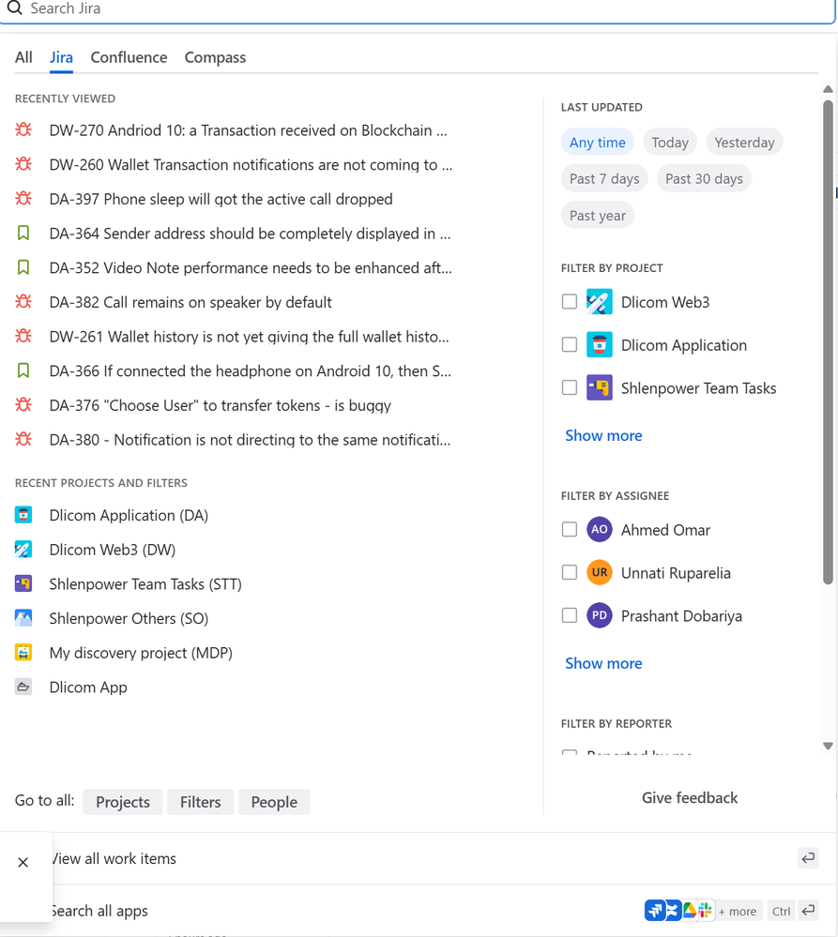
Task: Show more people under Filter by assignee
Action: (x=603, y=663)
